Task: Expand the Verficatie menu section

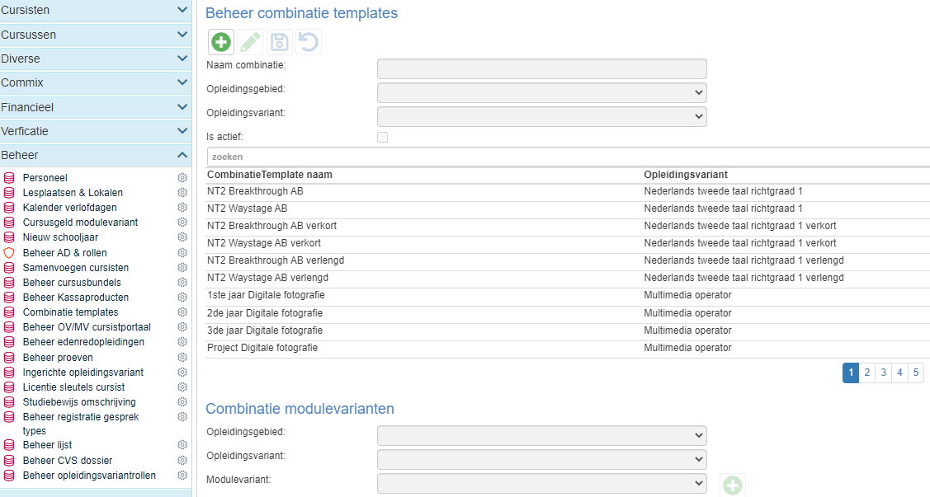Action: pos(96,131)
